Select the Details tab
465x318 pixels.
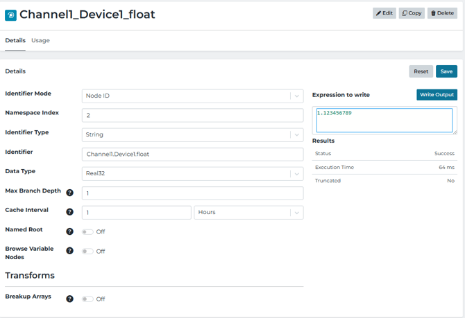click(15, 41)
